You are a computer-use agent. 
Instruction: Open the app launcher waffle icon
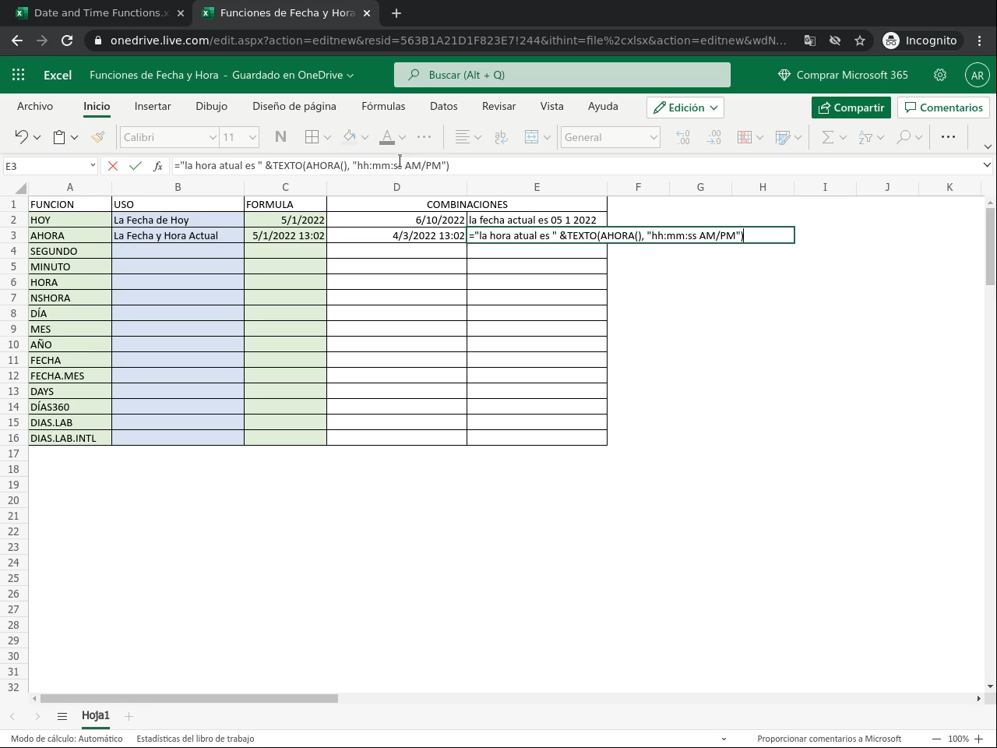(x=19, y=75)
